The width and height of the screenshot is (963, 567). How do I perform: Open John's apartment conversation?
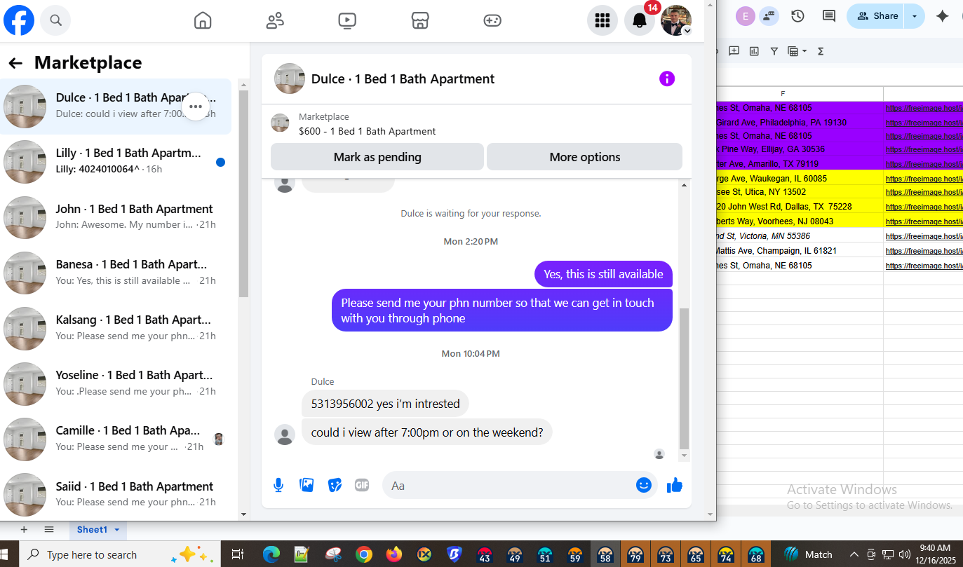(x=116, y=217)
